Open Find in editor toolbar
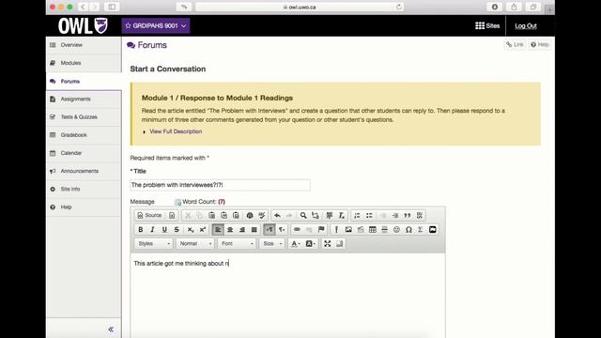Viewport: 601px width, 338px height. [303, 215]
